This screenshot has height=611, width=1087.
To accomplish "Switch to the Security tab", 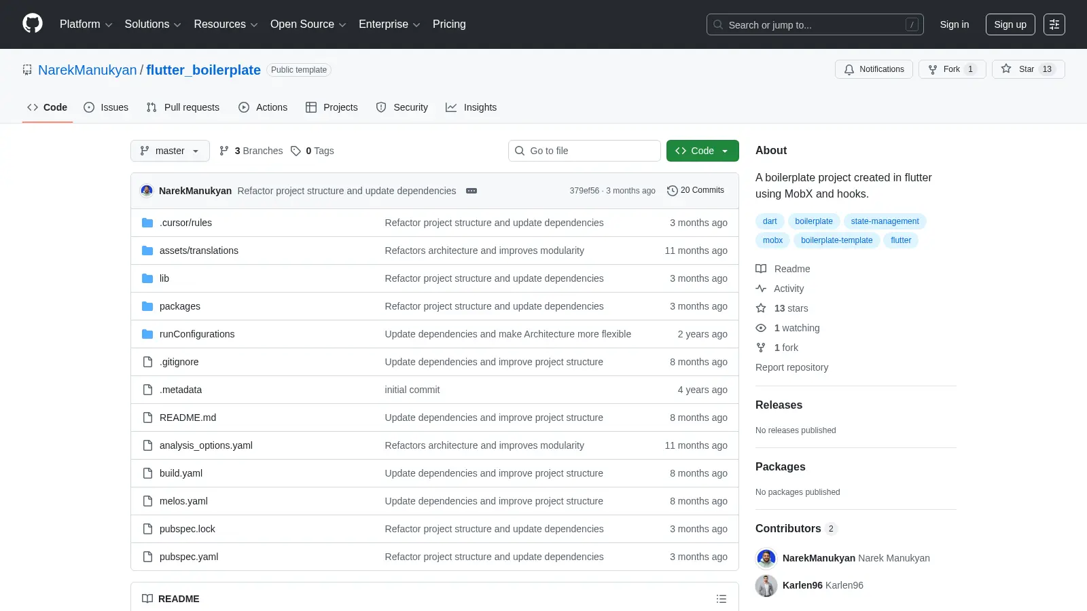I will point(402,107).
